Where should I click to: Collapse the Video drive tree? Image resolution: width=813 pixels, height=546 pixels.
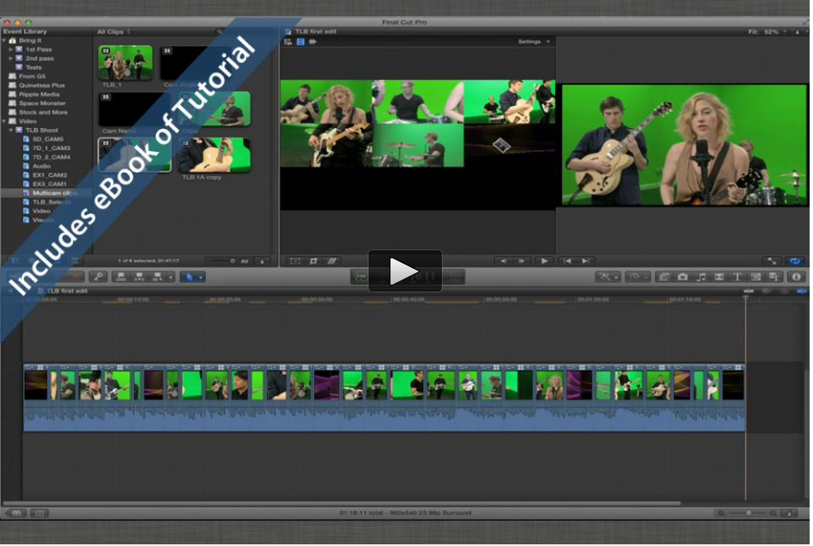coord(4,121)
